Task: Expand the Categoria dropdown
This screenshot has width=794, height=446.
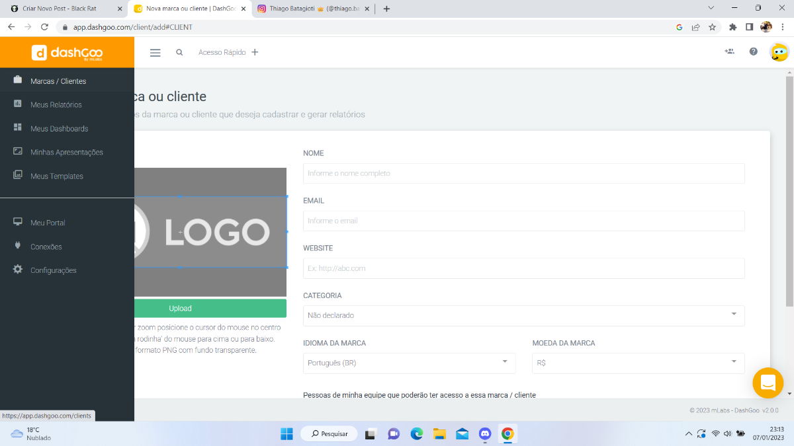Action: 523,315
